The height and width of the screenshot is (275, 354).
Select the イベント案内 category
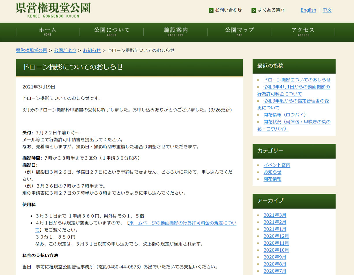point(277,165)
